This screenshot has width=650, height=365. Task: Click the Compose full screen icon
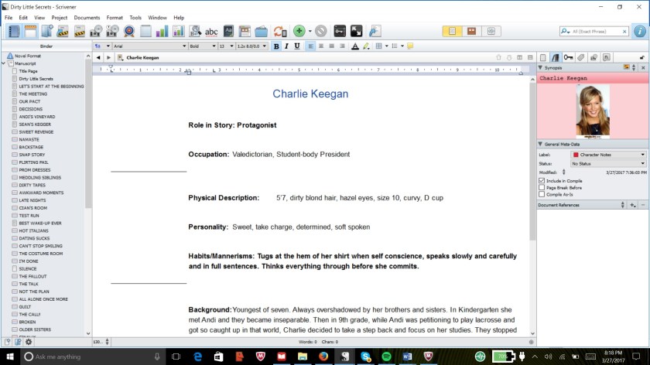click(357, 31)
